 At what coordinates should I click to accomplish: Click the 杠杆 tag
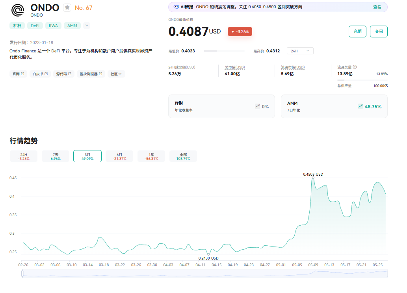coord(17,26)
